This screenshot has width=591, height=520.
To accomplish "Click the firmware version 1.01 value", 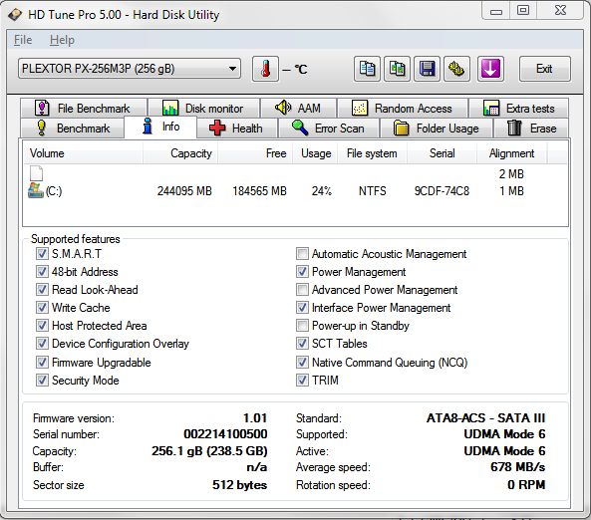I will [255, 418].
